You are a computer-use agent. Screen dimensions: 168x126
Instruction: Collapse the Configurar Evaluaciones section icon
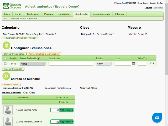point(6,45)
